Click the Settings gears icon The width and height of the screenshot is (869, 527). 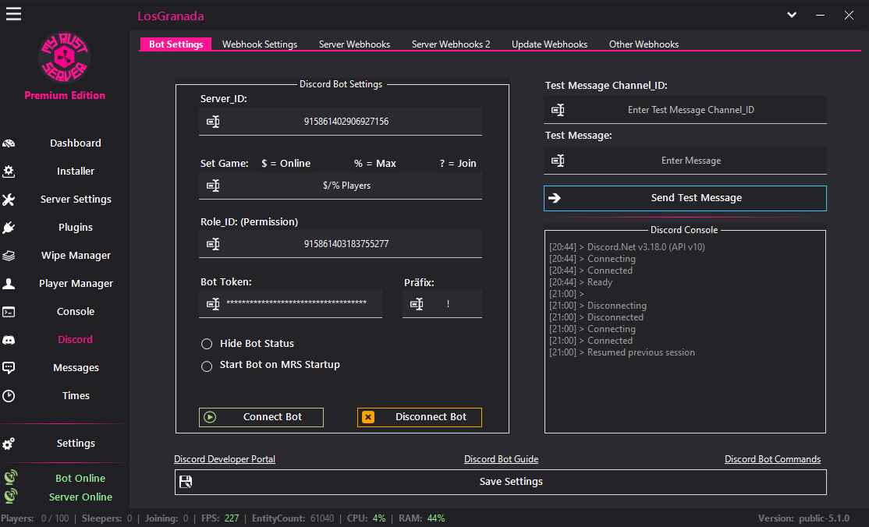9,444
